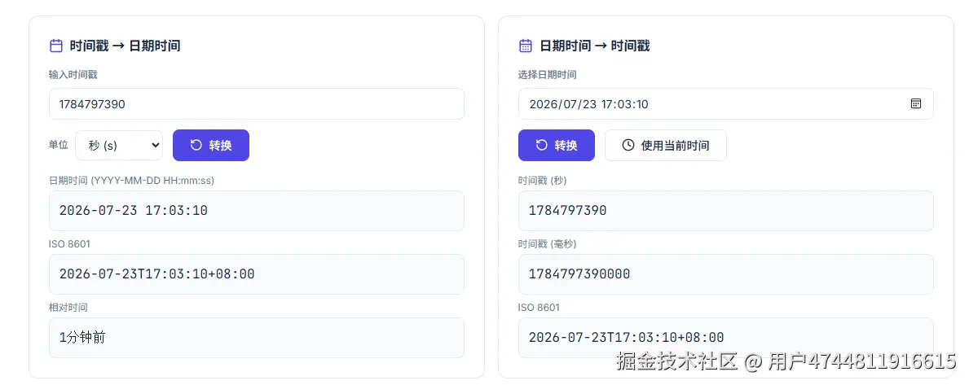Click the calendar icon beside 时间戳 → 日期时间 heading
The width and height of the screenshot is (969, 385).
(56, 46)
